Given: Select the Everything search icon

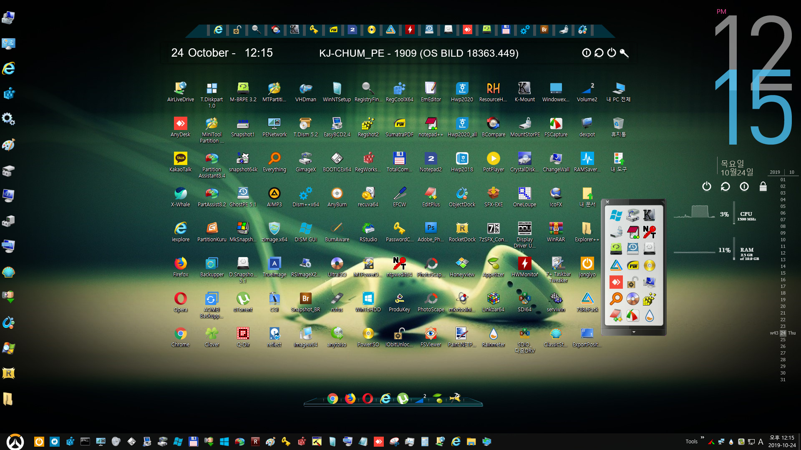Looking at the screenshot, I should tap(274, 162).
